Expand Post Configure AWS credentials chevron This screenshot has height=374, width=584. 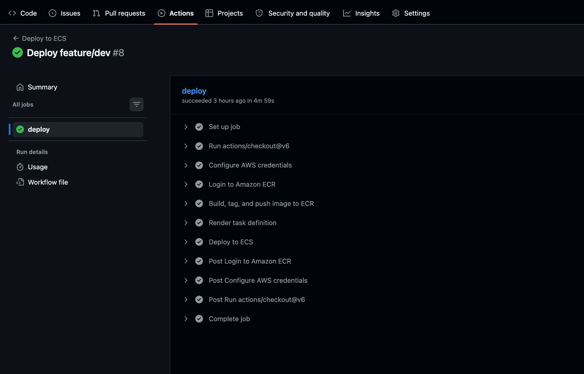(x=186, y=280)
